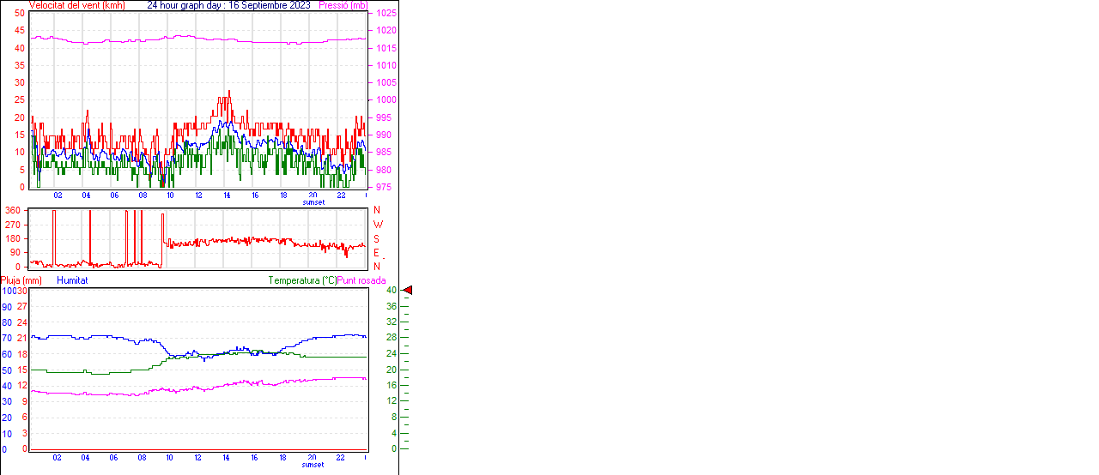Click the 'S' compass label on direction graph
This screenshot has width=1099, height=475.
point(376,238)
